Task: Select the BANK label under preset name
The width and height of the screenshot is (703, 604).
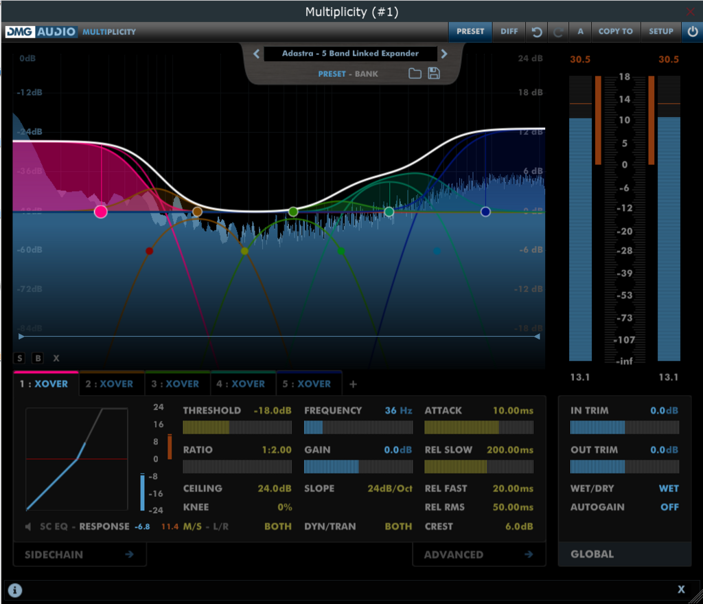Action: point(367,74)
